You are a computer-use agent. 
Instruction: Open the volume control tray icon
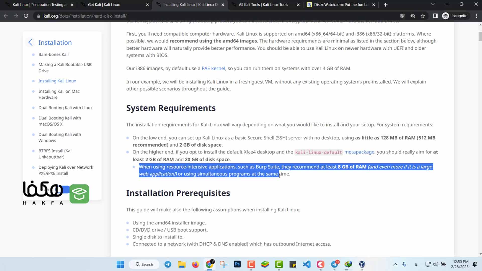[436, 264]
